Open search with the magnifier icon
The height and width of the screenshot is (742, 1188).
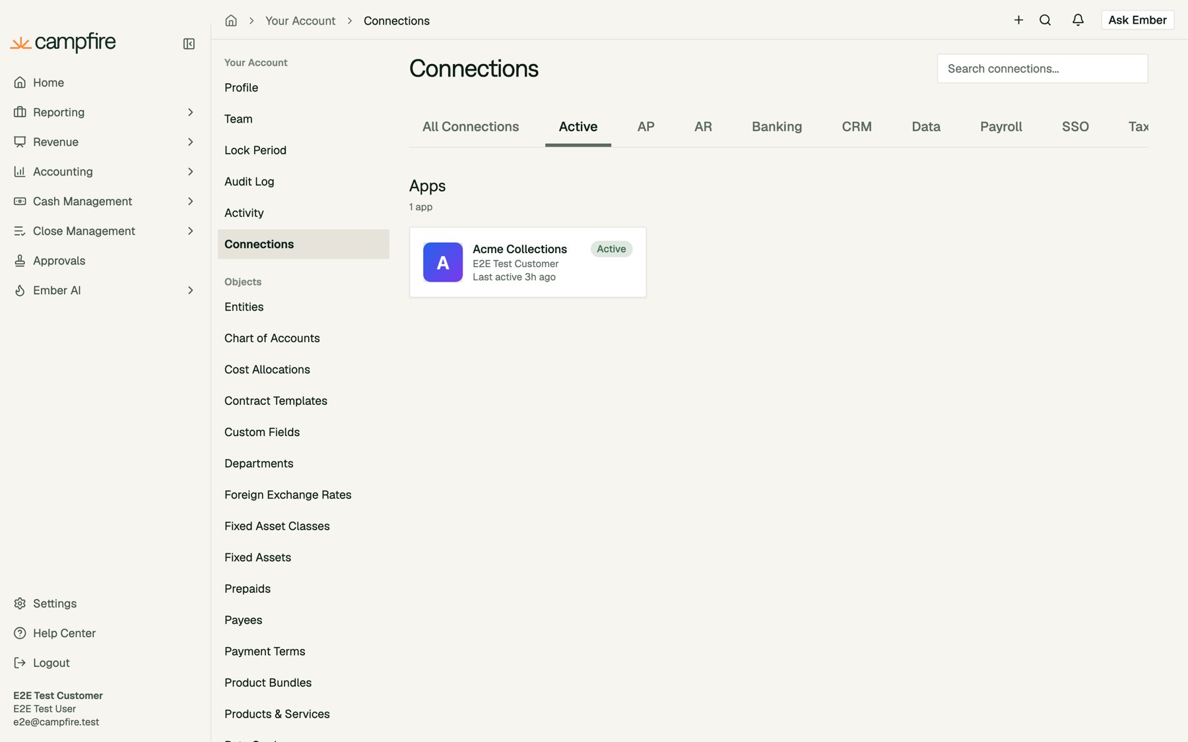click(1045, 20)
